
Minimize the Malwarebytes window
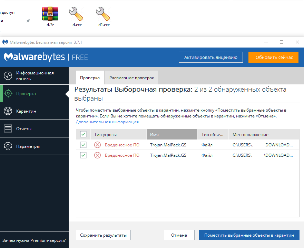[266, 42]
